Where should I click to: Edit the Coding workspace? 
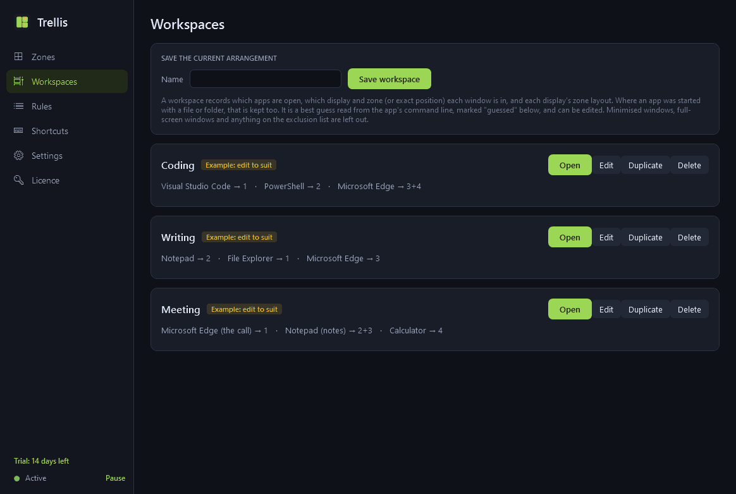606,165
